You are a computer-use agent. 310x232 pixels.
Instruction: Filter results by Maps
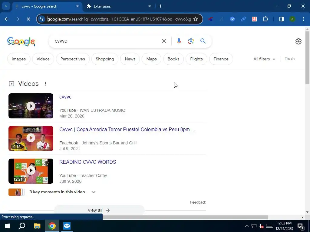point(152,59)
